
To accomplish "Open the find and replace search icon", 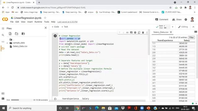I will [x=3, y=35].
